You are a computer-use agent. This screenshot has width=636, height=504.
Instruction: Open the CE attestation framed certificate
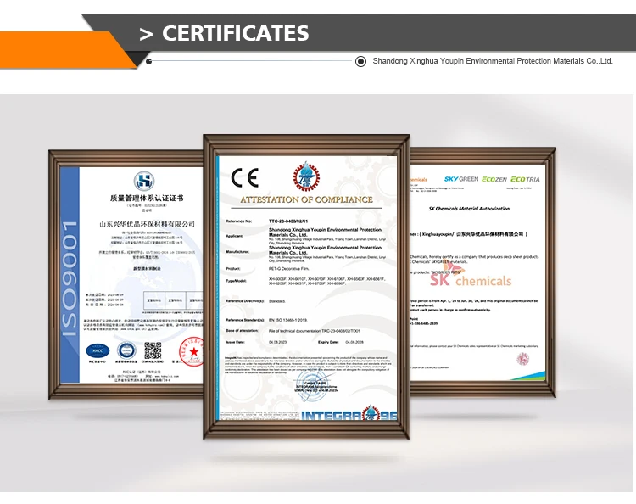307,287
